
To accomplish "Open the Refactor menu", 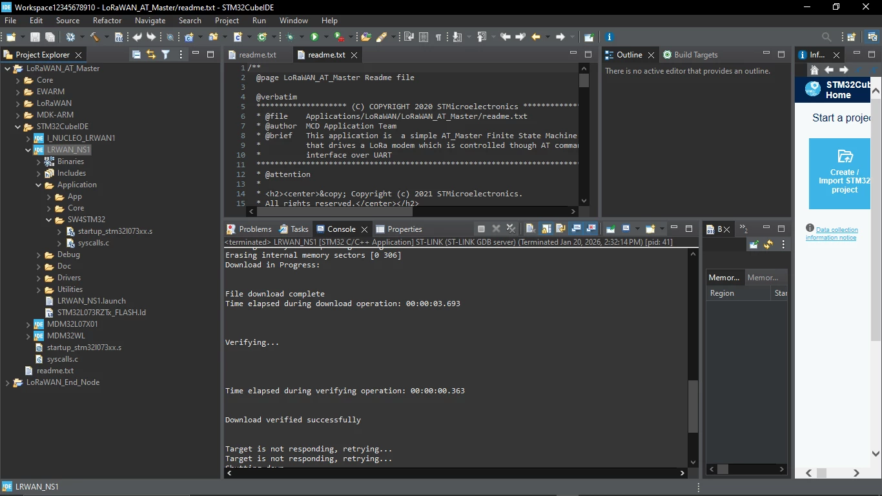I will click(107, 21).
